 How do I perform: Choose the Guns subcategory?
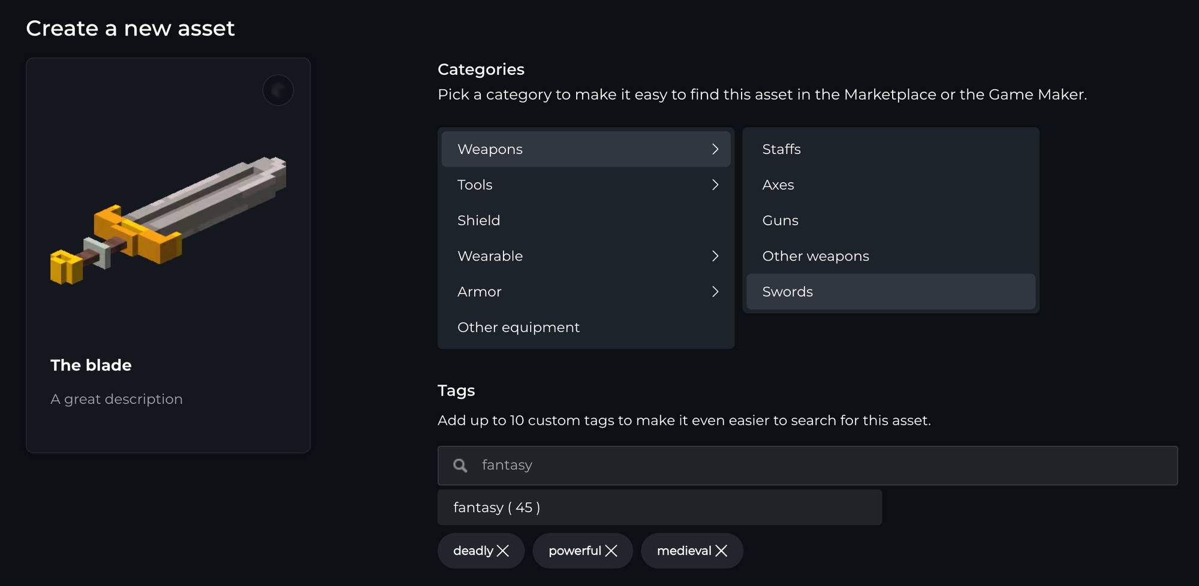(780, 220)
